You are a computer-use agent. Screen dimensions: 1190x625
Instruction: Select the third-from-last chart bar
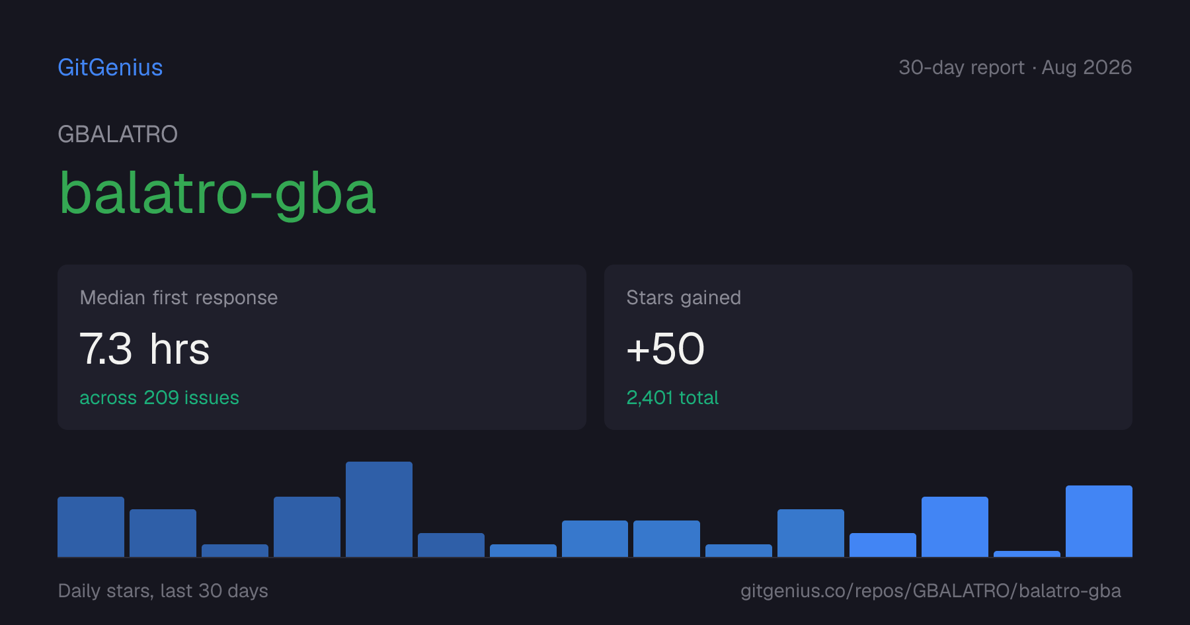click(x=955, y=526)
